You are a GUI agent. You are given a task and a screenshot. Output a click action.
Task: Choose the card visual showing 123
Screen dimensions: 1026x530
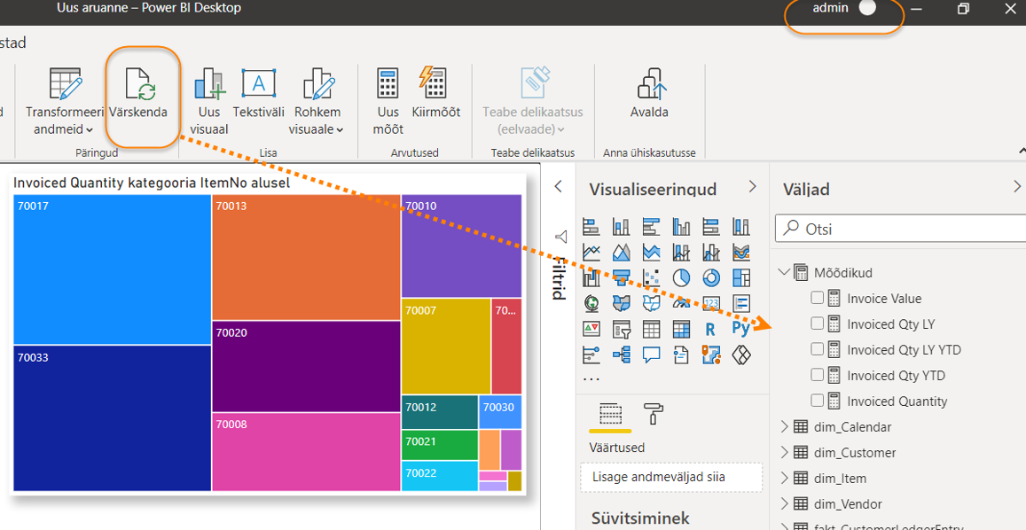point(711,303)
